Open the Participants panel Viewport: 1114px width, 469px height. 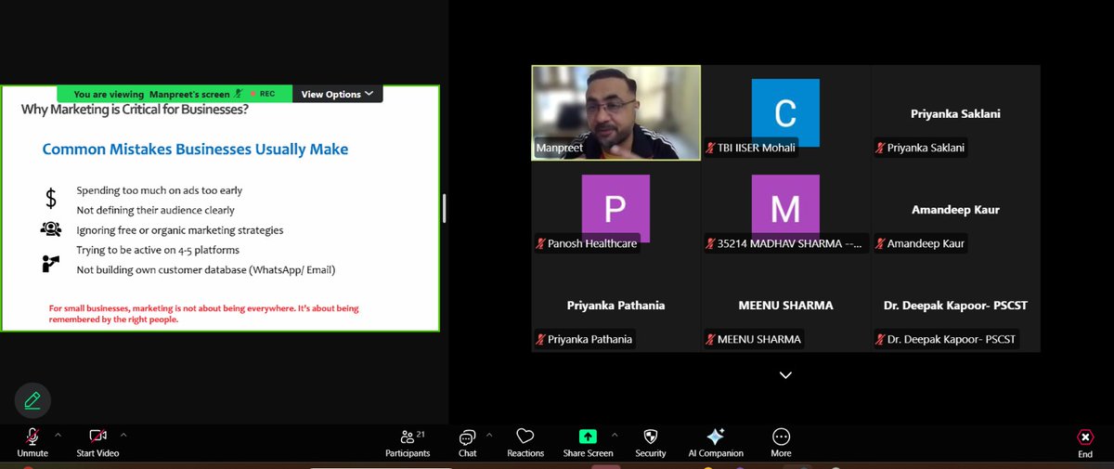408,442
